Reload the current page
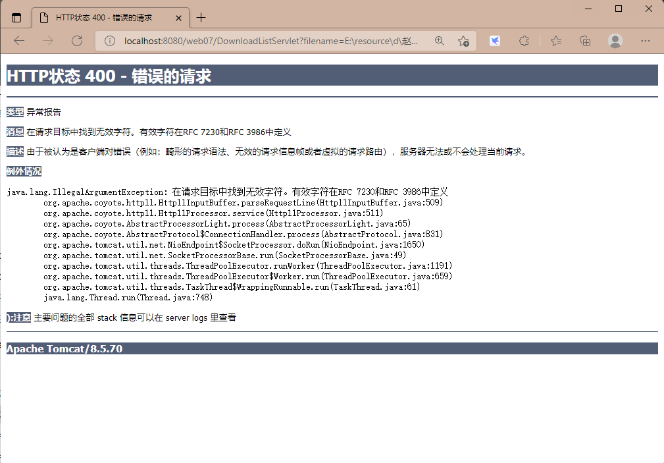 76,41
